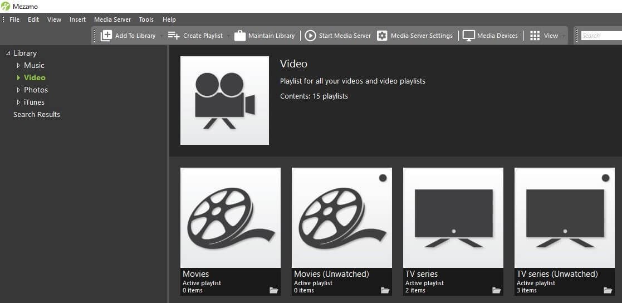The width and height of the screenshot is (622, 303).
Task: Open the TV series (Unwatched) playlist thumbnail
Action: pyautogui.click(x=564, y=217)
